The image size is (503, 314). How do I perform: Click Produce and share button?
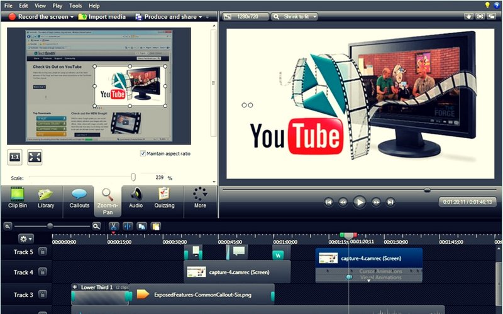pyautogui.click(x=166, y=17)
